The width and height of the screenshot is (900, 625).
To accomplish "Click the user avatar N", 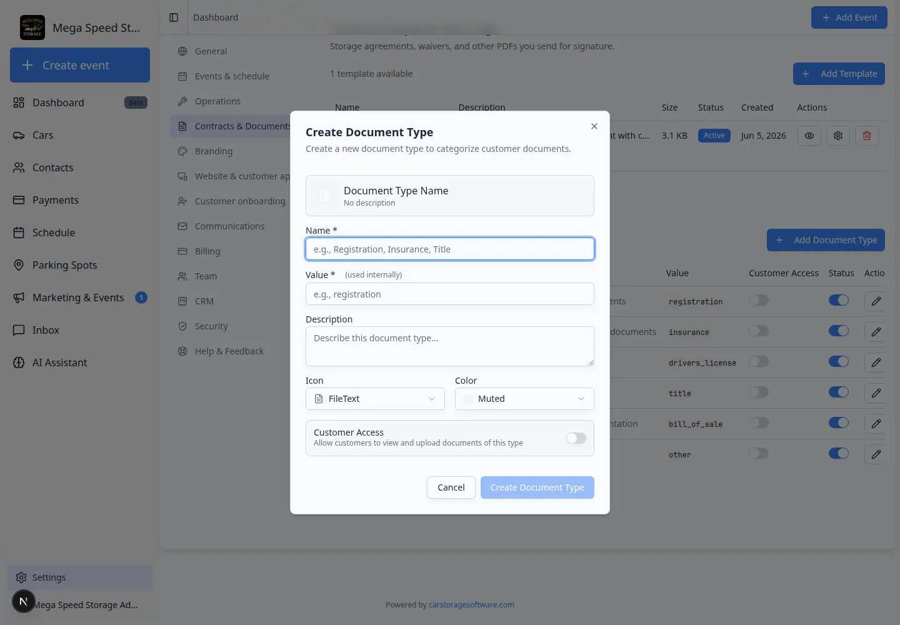I will [23, 602].
